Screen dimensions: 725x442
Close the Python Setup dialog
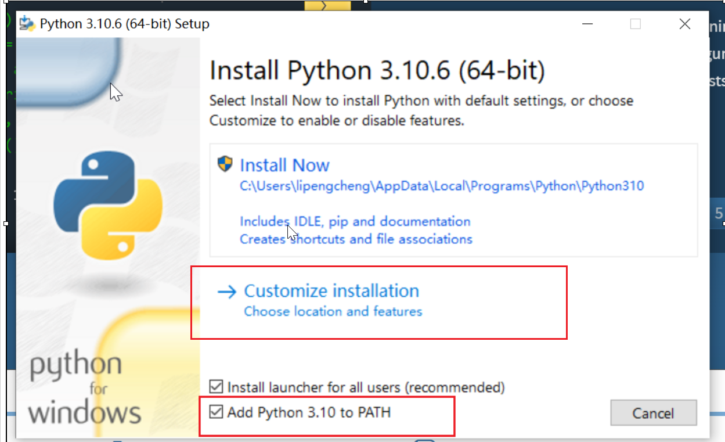point(685,24)
